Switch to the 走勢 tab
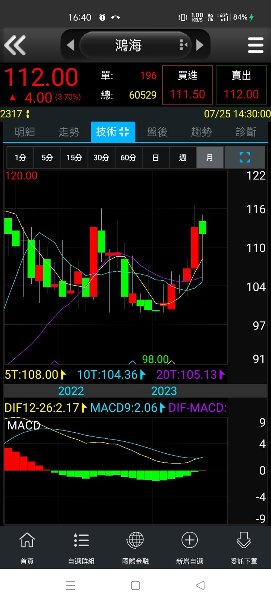Viewport: 271px width, 602px height. pos(69,132)
